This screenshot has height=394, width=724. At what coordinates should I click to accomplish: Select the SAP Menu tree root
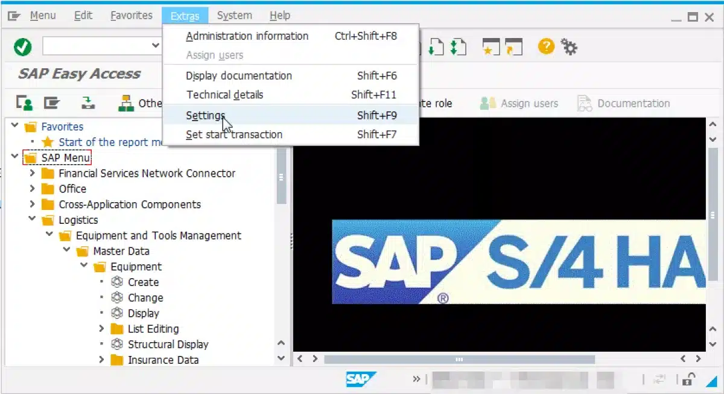pos(65,158)
